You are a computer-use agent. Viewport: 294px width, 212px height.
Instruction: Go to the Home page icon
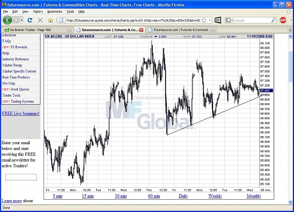coord(50,20)
